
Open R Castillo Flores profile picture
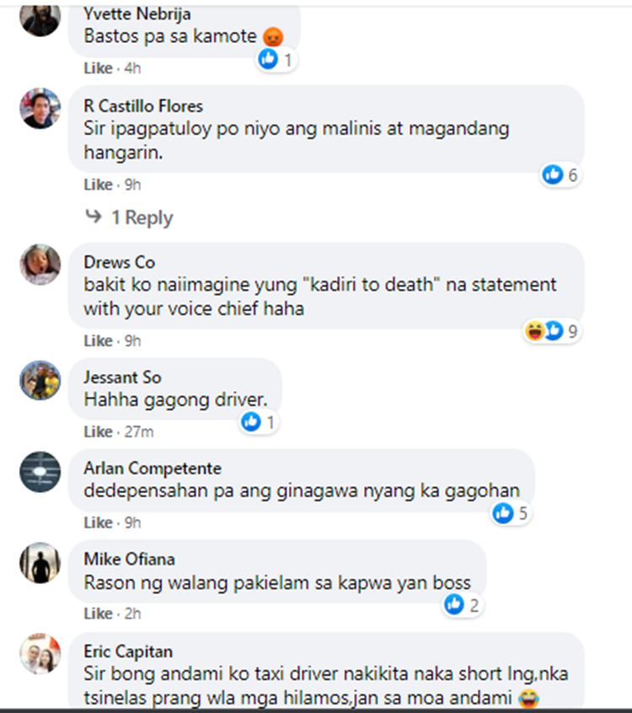[40, 108]
